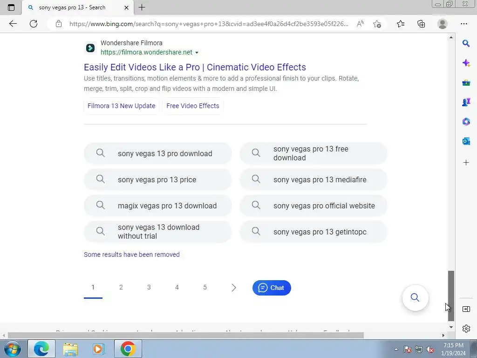Image resolution: width=477 pixels, height=358 pixels.
Task: Hide the sidebar toggle icon
Action: click(x=466, y=310)
